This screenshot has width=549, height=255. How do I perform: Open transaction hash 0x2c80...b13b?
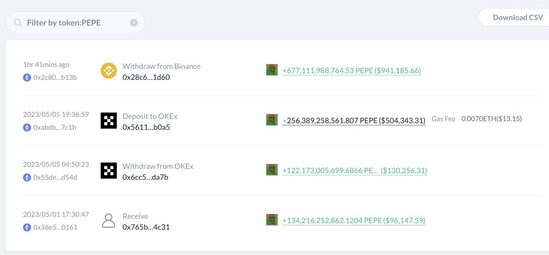(x=55, y=77)
